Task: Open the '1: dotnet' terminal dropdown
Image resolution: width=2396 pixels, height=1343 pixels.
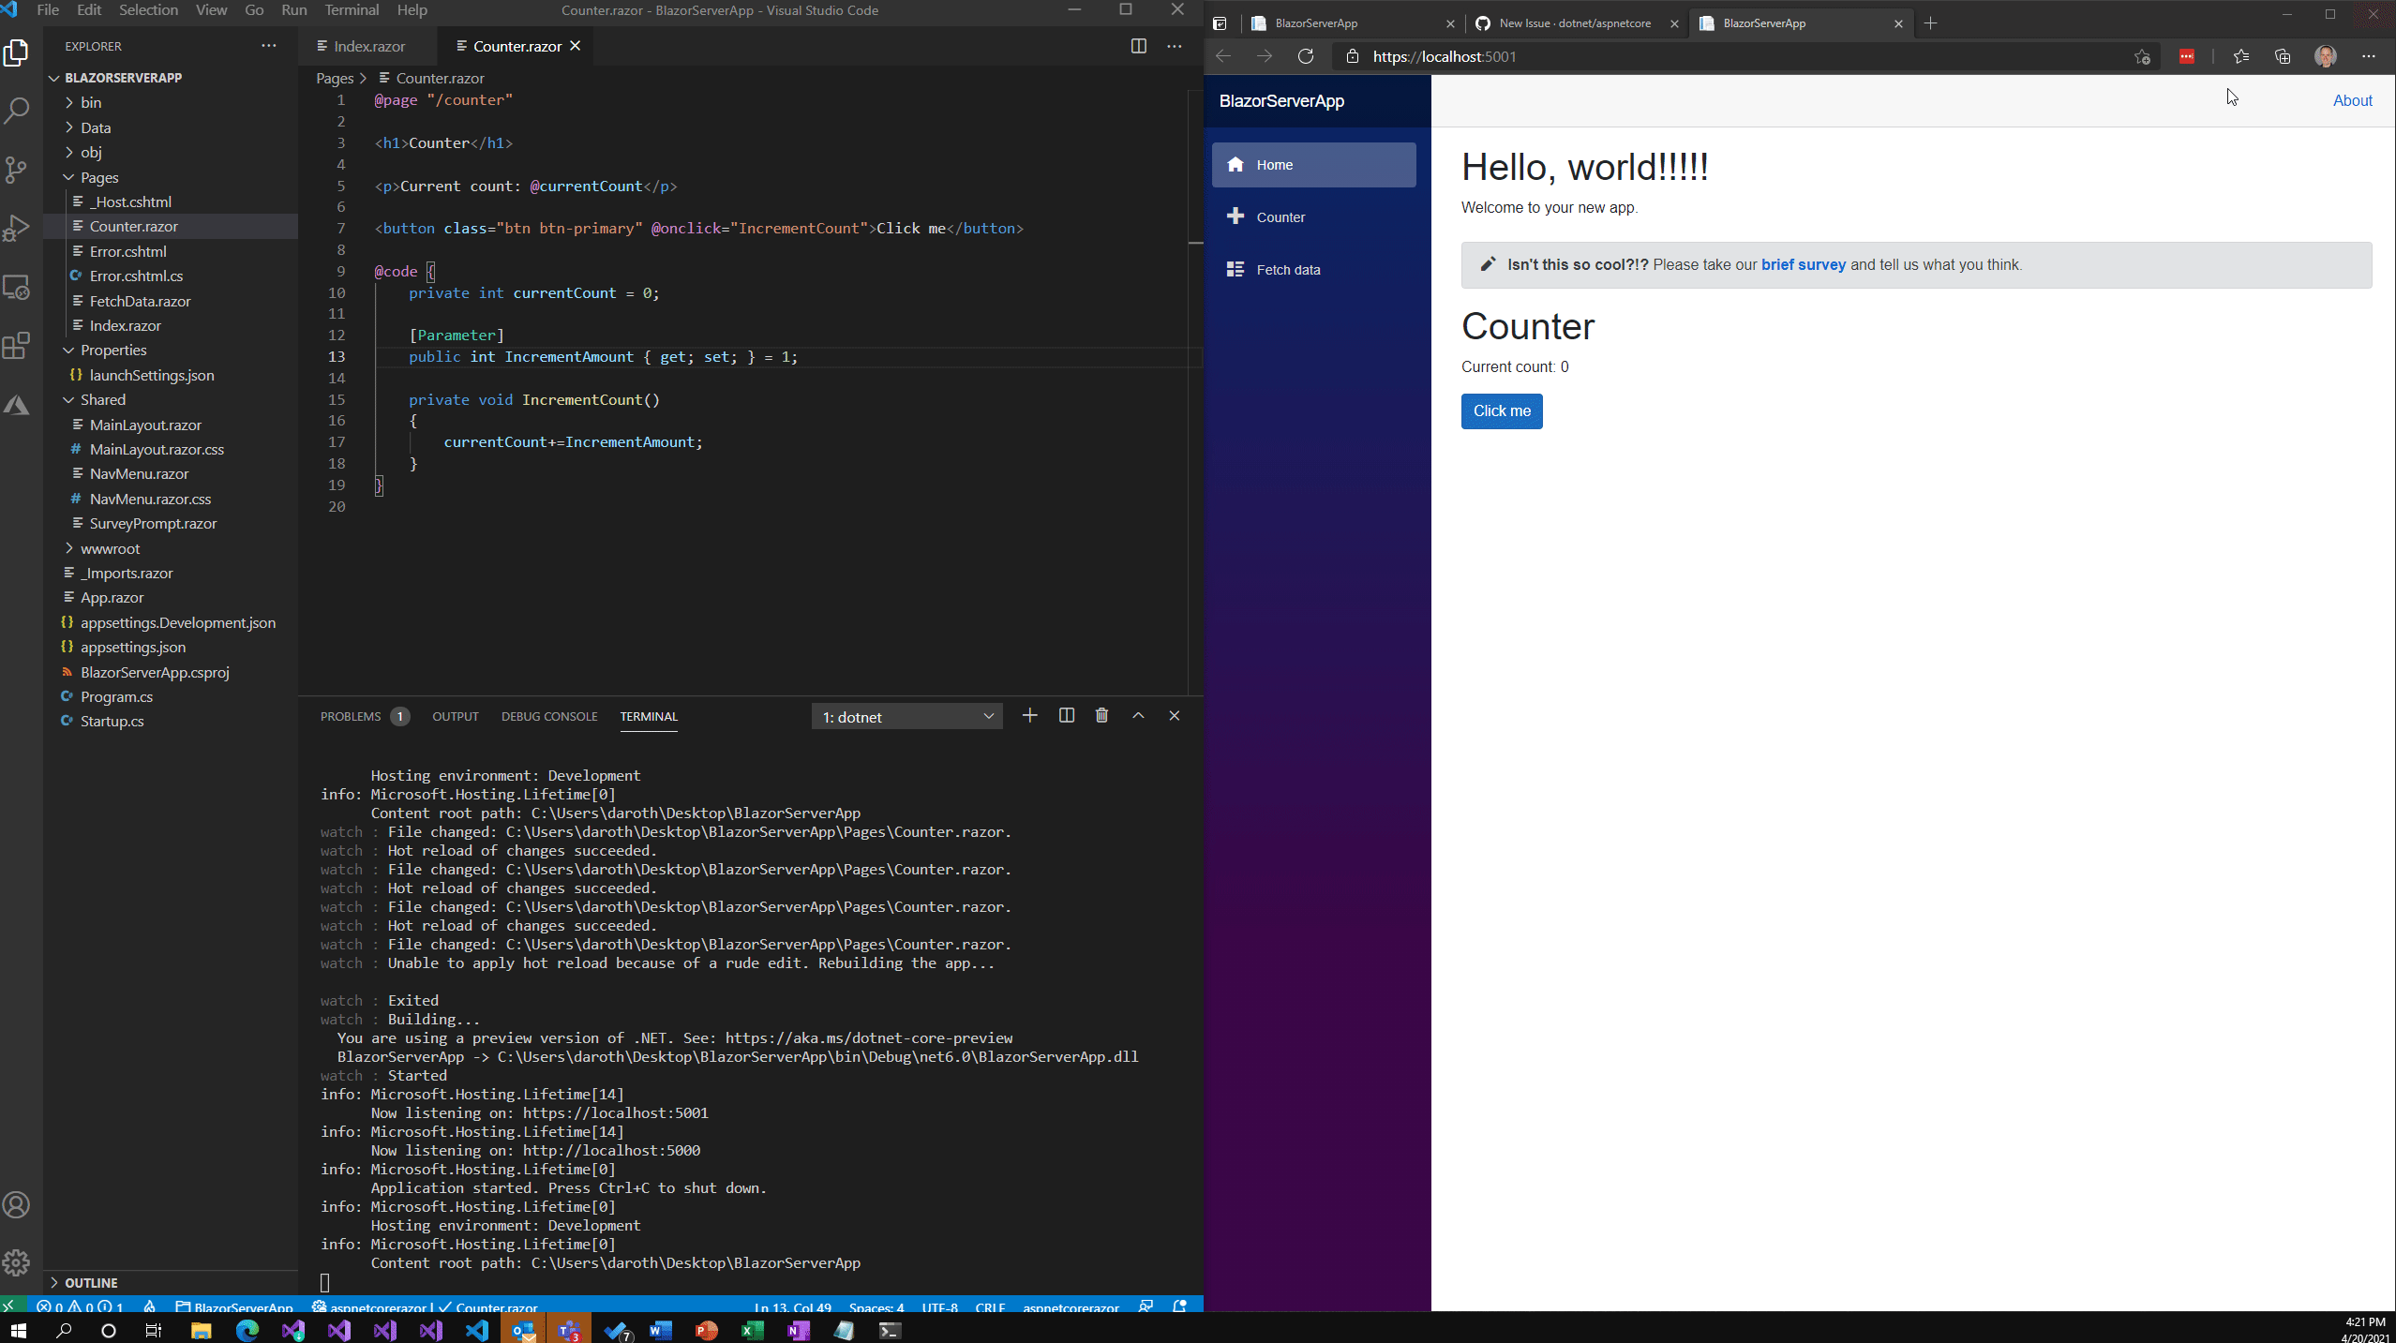Action: [x=906, y=717]
